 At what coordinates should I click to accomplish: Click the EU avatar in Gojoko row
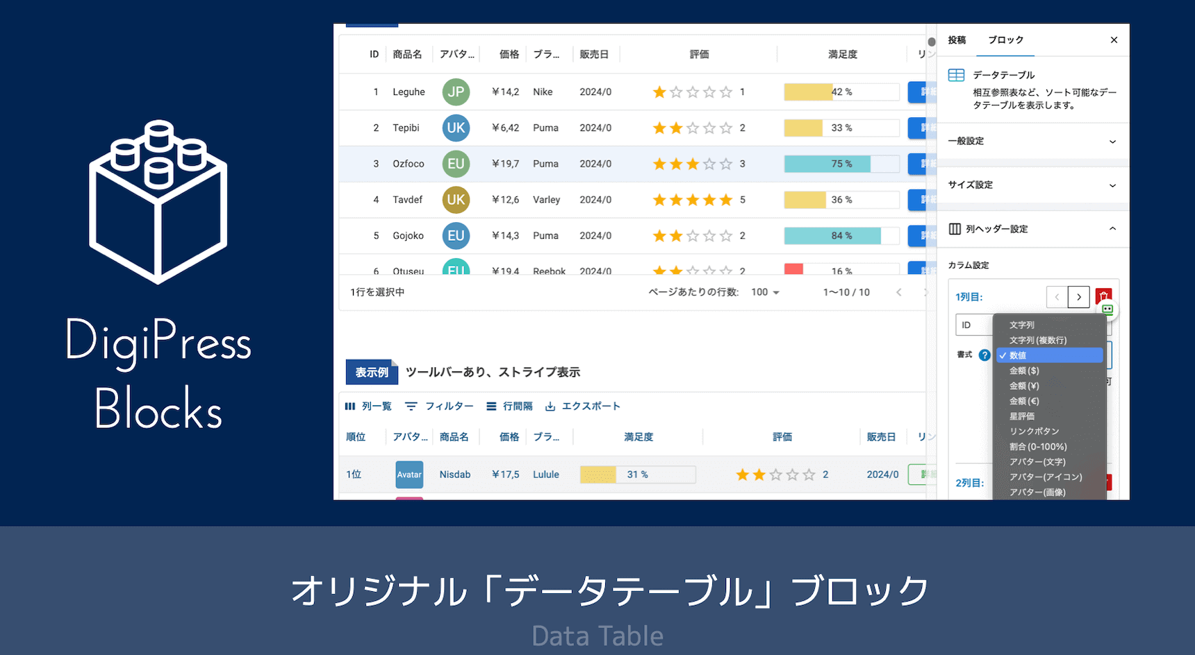click(x=456, y=236)
